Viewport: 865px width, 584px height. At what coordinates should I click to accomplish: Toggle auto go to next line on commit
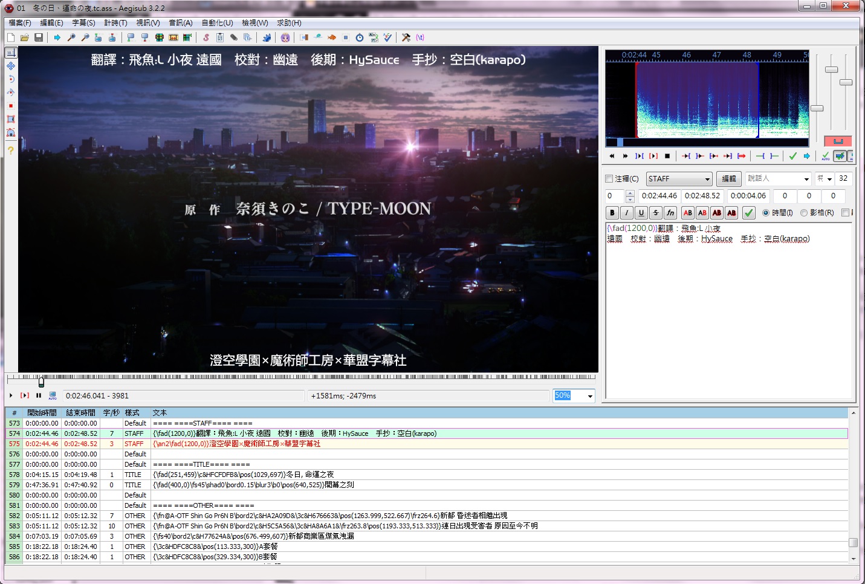(840, 156)
